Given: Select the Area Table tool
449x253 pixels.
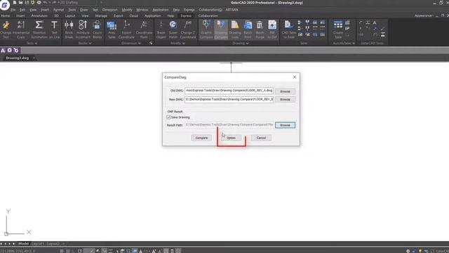Looking at the screenshot, I should pos(112,30).
